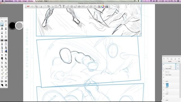Image resolution: width=181 pixels, height=102 pixels.
Task: Open the Transform tool
Action: [x=56, y=6]
